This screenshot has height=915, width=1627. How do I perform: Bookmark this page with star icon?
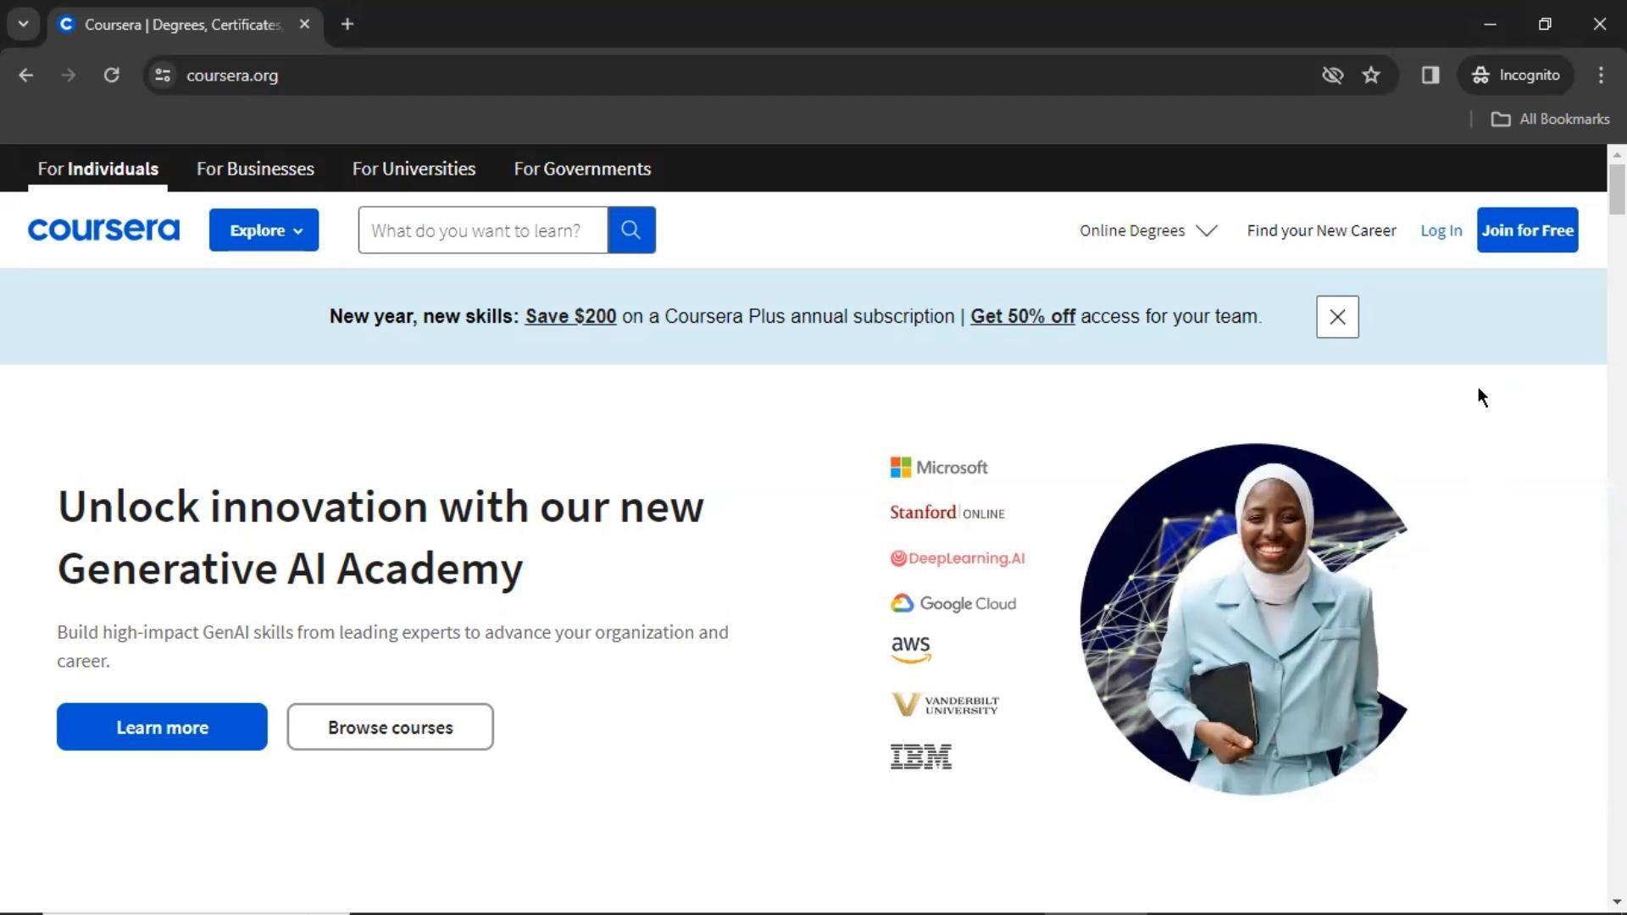point(1371,75)
